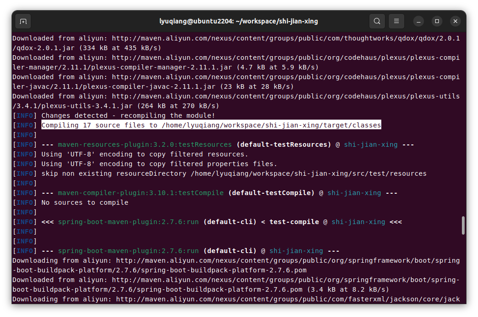
Task: Click the vertical scrollbar thumb
Action: 463,225
